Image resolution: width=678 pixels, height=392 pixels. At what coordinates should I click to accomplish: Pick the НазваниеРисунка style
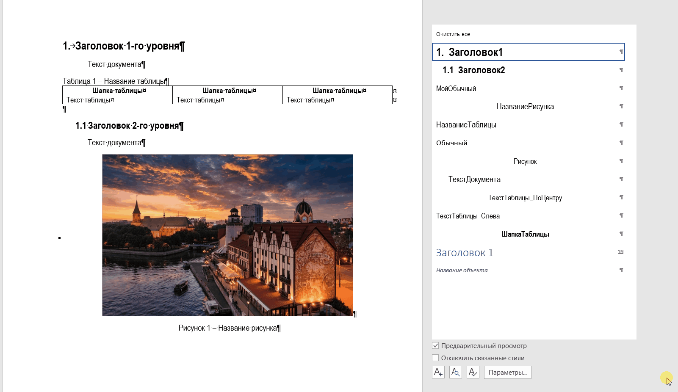click(x=528, y=107)
